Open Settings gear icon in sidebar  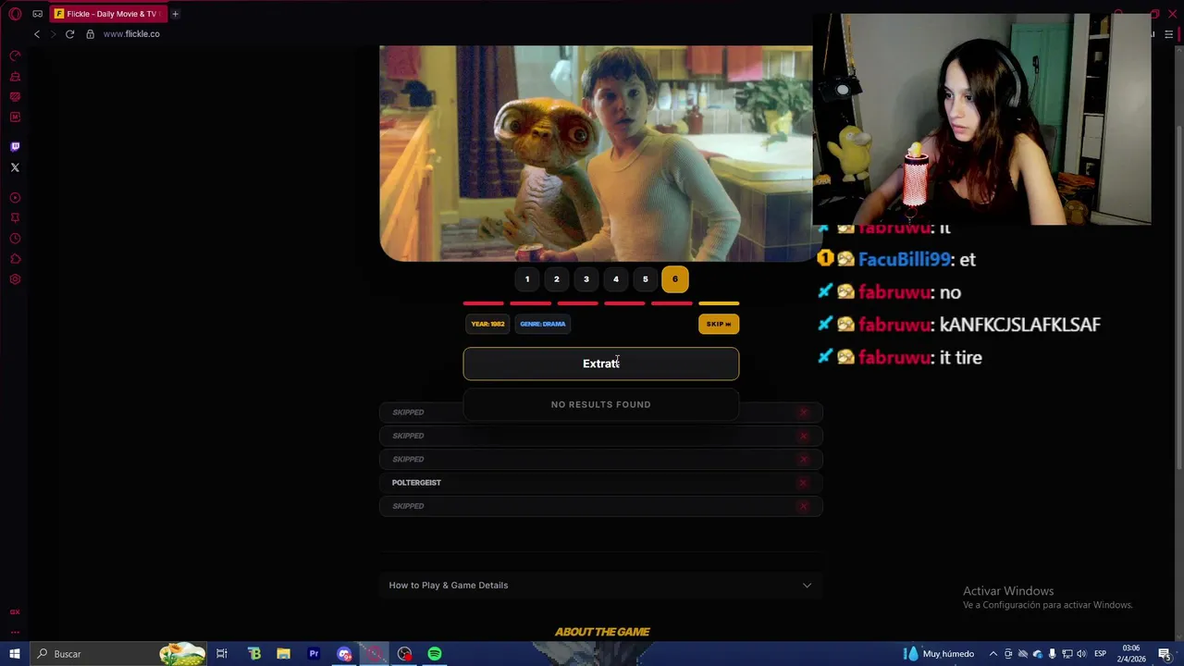point(15,279)
